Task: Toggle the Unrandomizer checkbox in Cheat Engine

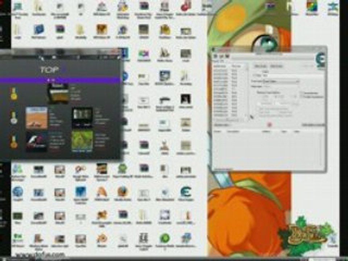Action: (x=302, y=93)
